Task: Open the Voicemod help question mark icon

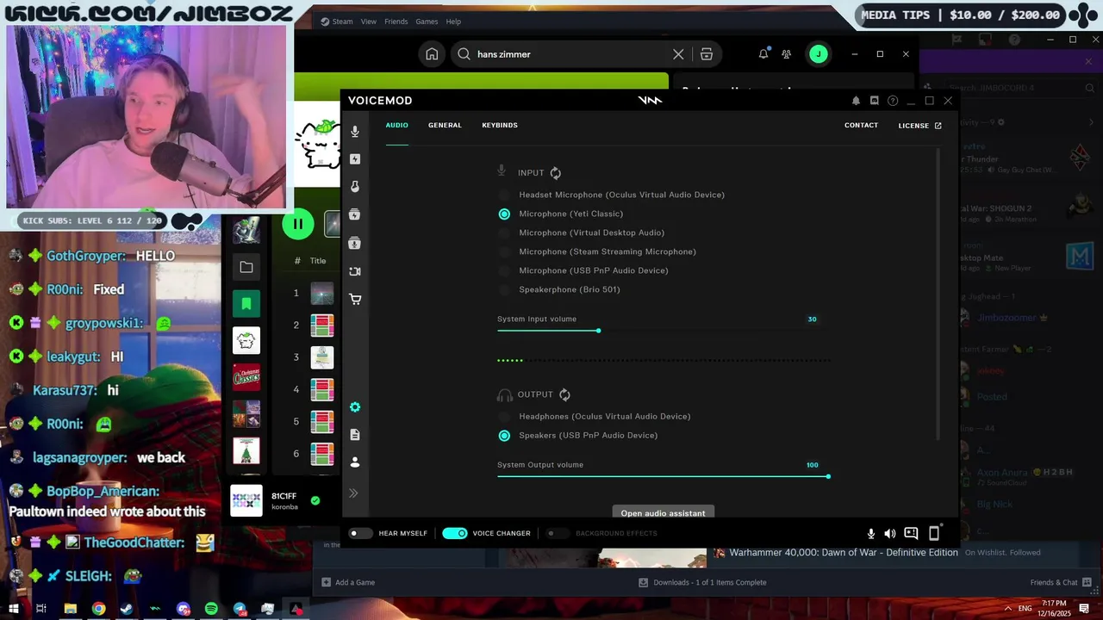Action: pyautogui.click(x=893, y=101)
